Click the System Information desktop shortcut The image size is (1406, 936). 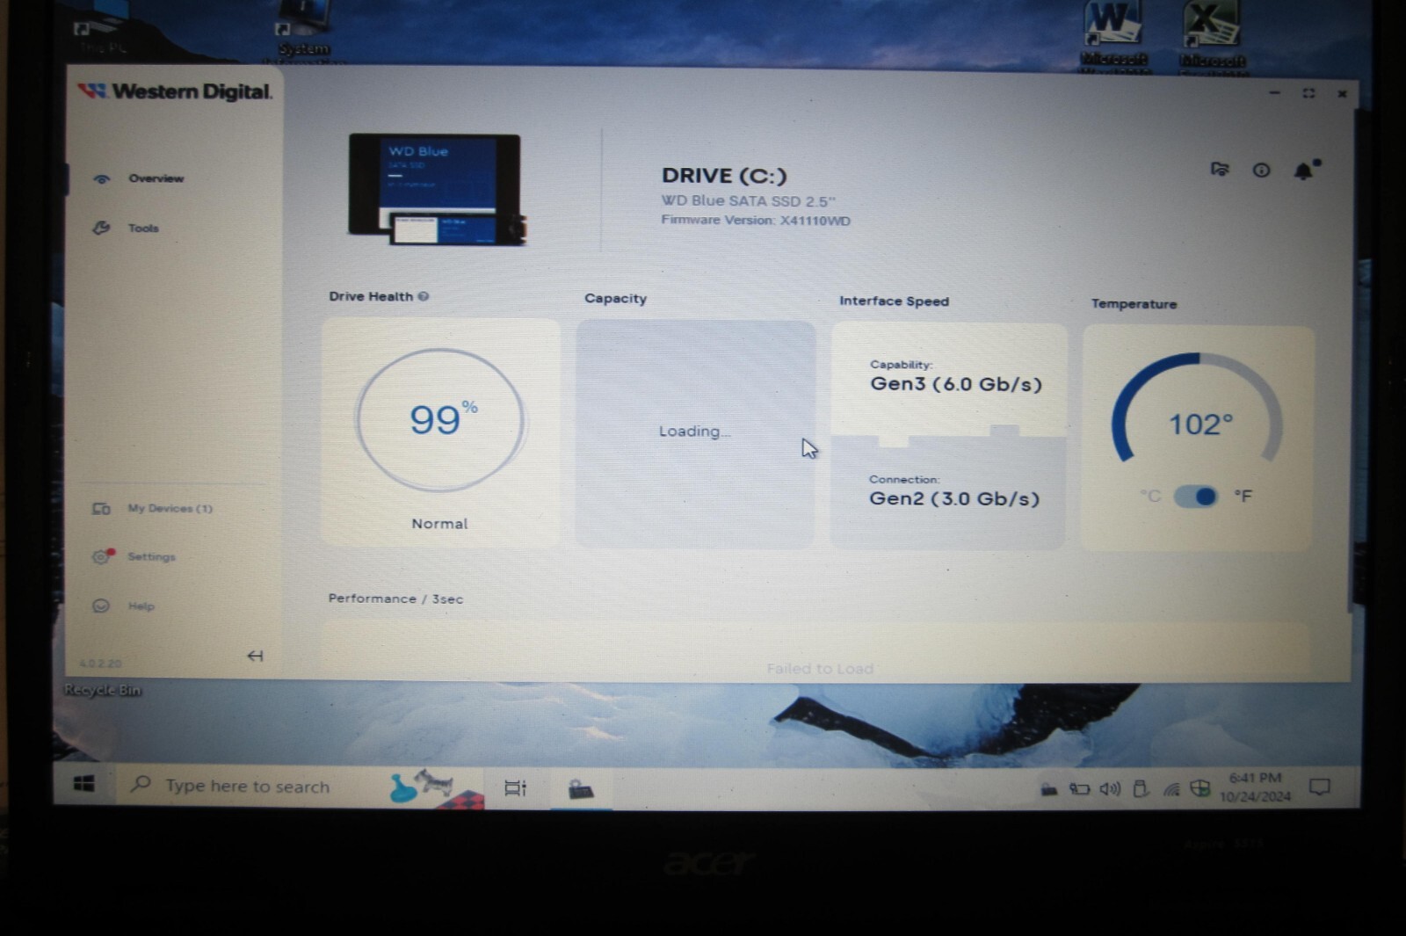[x=304, y=31]
